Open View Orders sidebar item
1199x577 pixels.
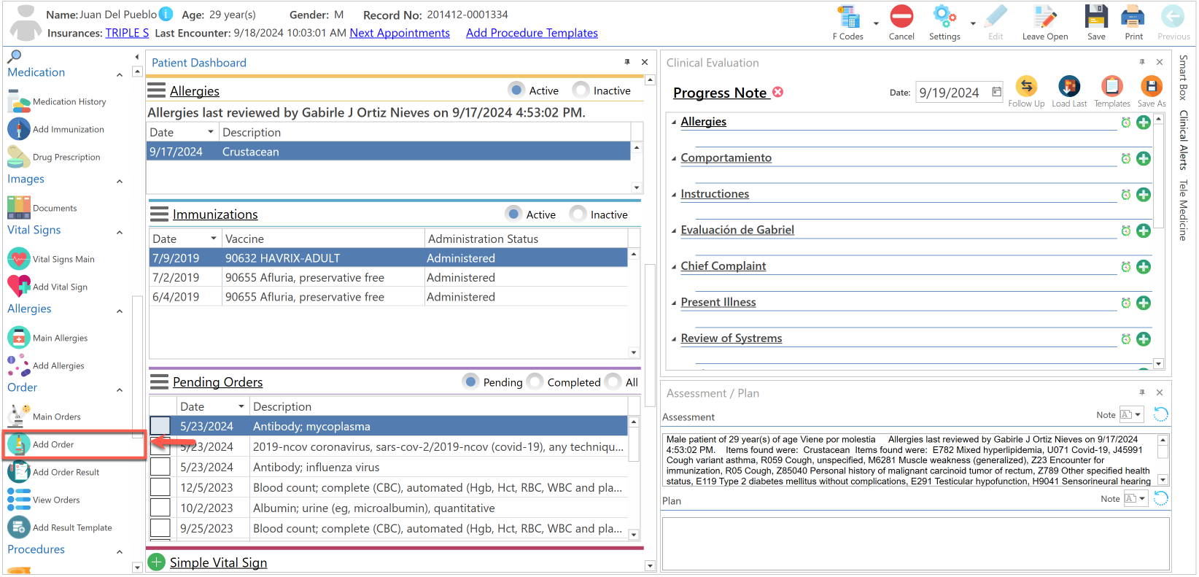click(44, 500)
